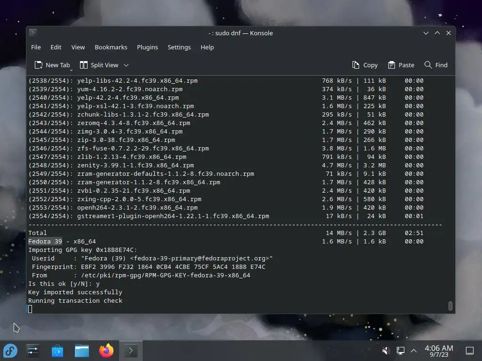
Task: Click the Paste toolbar button
Action: point(401,65)
